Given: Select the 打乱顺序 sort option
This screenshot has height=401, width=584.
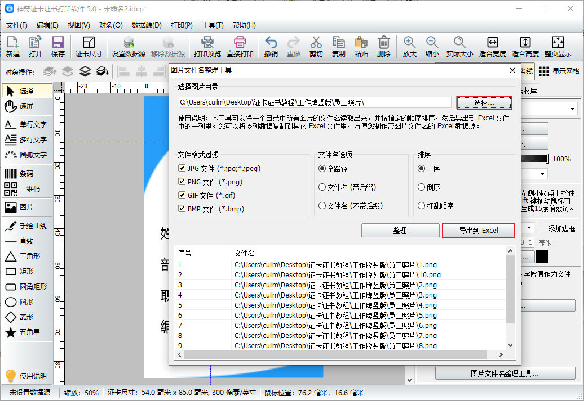Looking at the screenshot, I should point(421,206).
